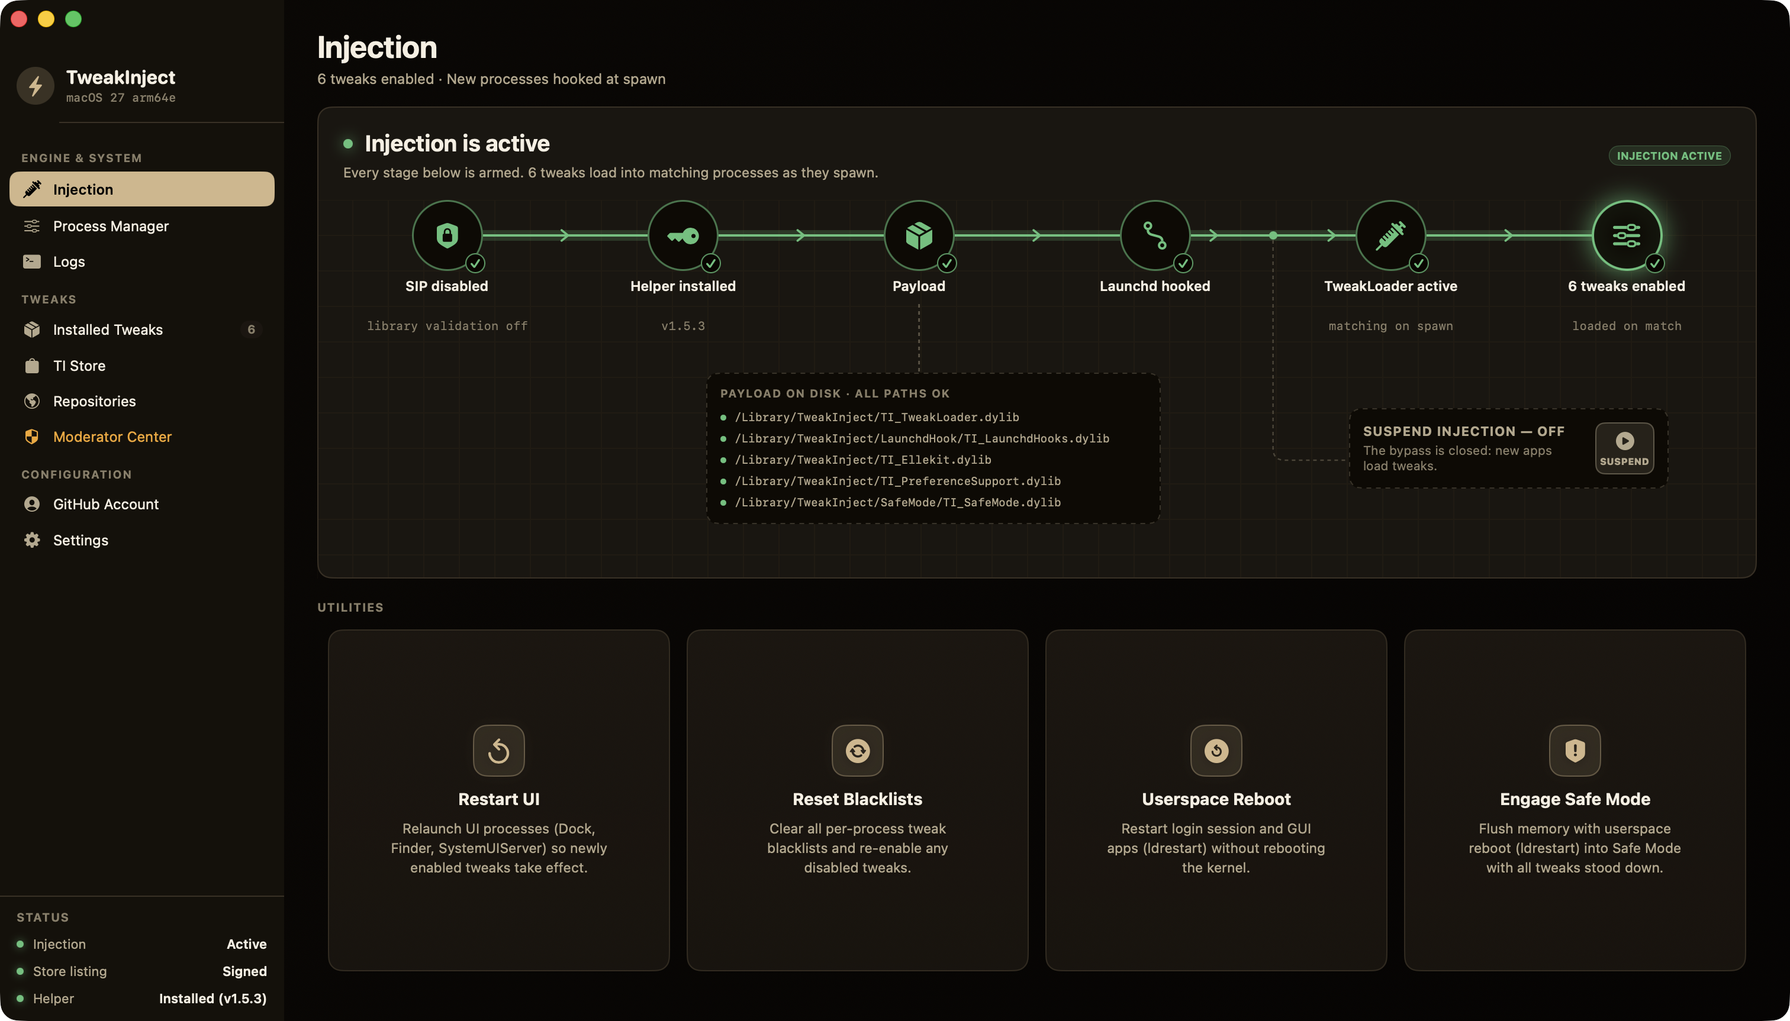Click the shield icon beside Moderator Center
Viewport: 1790px width, 1021px height.
(31, 437)
